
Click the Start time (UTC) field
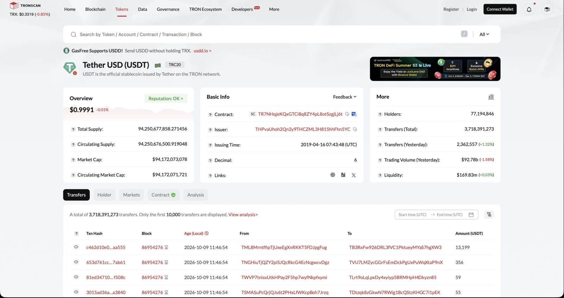pyautogui.click(x=412, y=215)
